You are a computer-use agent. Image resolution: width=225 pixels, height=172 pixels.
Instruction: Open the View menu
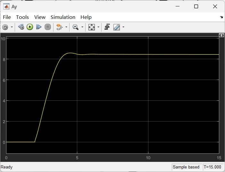point(40,17)
